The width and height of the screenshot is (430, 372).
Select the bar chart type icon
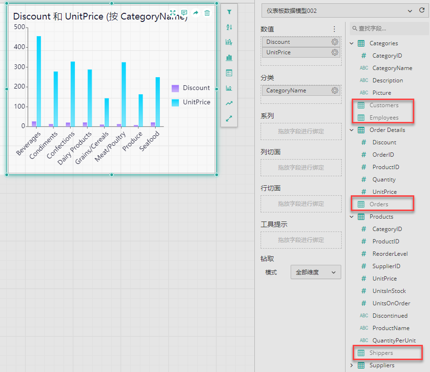click(229, 58)
